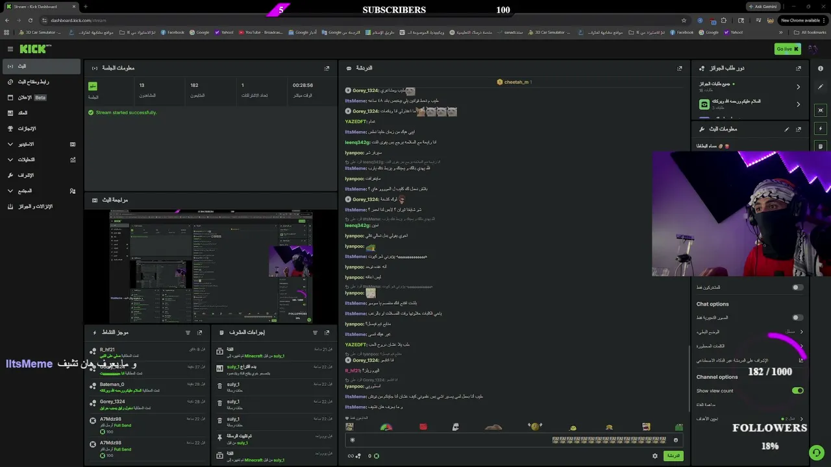Open the Chrome apps grid in the bookmarks bar

(x=7, y=32)
